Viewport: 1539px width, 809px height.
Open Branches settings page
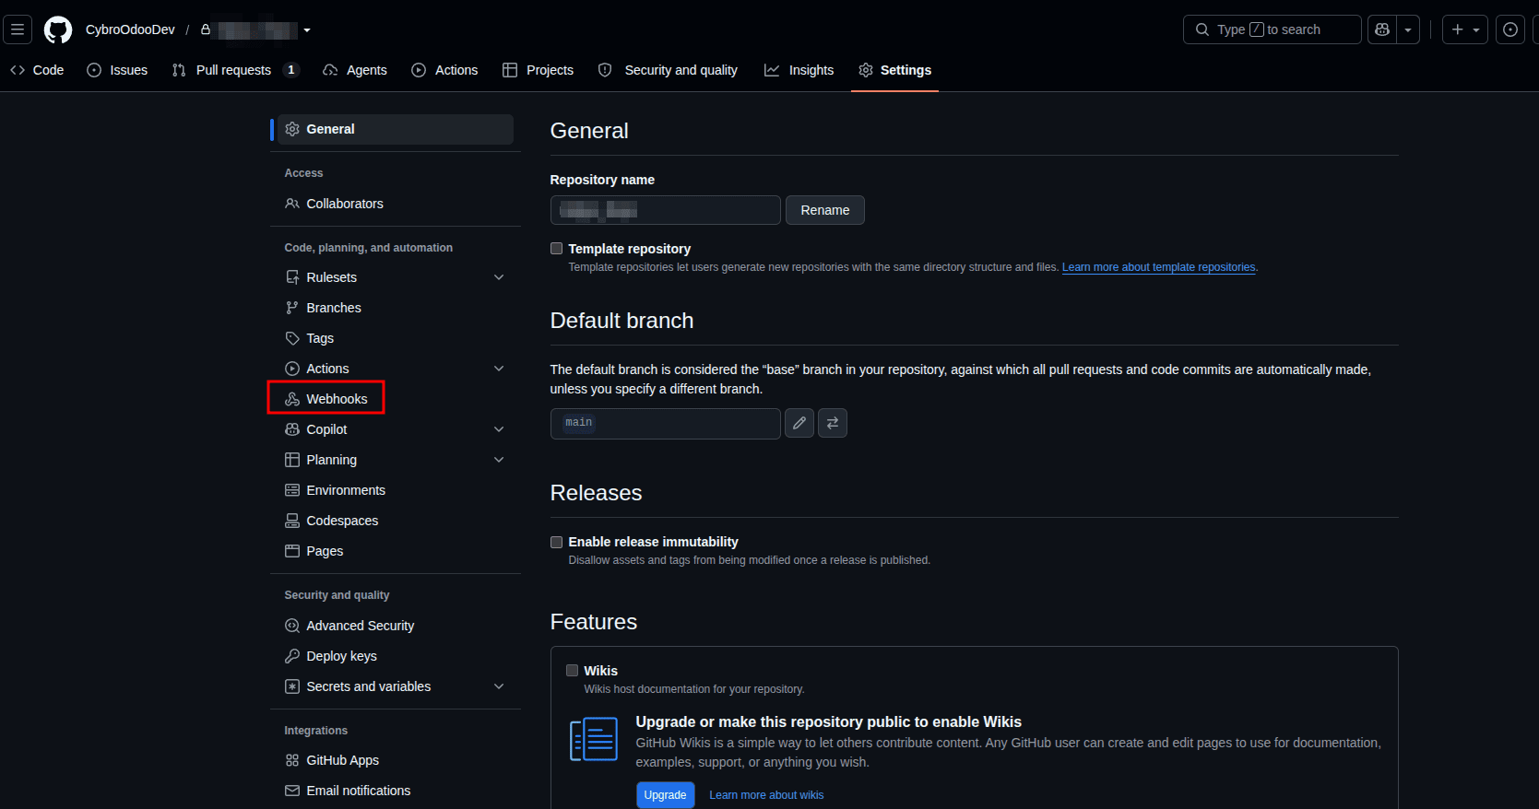click(x=396, y=308)
